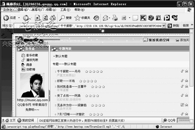Open the 工具(T) menu
Image resolution: width=195 pixels, height=130 pixels.
pos(65,10)
